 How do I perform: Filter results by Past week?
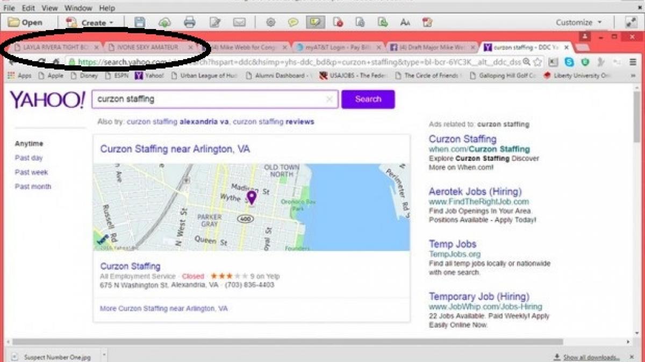(x=31, y=172)
